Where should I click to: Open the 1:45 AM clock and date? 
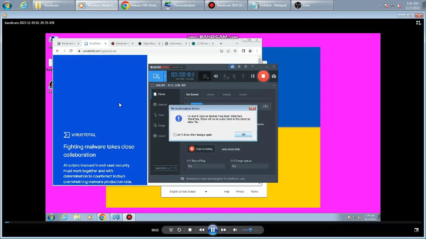[x=412, y=6]
